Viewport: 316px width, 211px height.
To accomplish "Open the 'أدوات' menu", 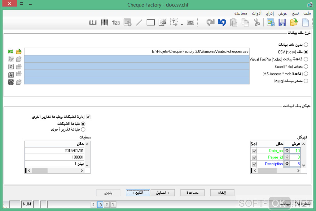I will click(x=257, y=13).
